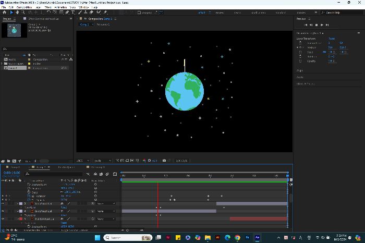Viewport: 365px width, 243px height.
Task: Open the Effect menu
Action: [x=48, y=7]
